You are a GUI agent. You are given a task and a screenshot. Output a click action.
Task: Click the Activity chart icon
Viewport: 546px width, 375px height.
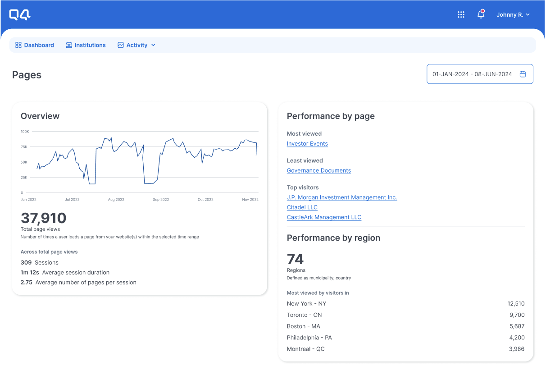click(121, 45)
